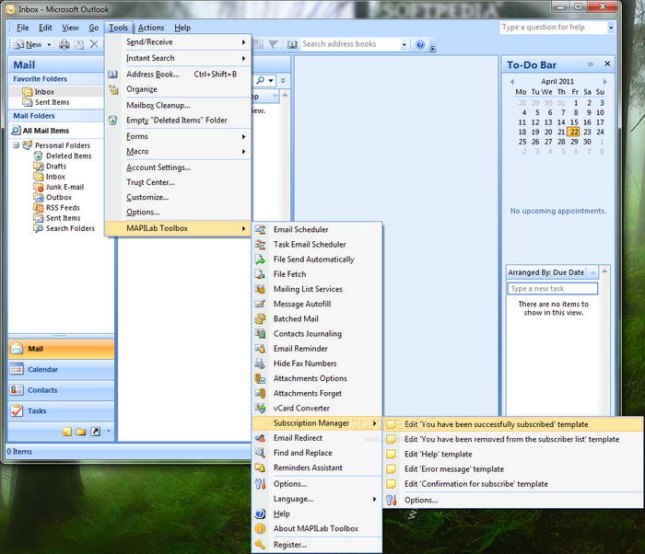Screen dimensions: 645x554
Task: Click the Batched Mail icon
Action: [260, 319]
